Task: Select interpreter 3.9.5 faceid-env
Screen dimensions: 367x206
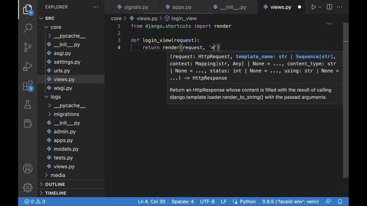Action: (x=290, y=201)
